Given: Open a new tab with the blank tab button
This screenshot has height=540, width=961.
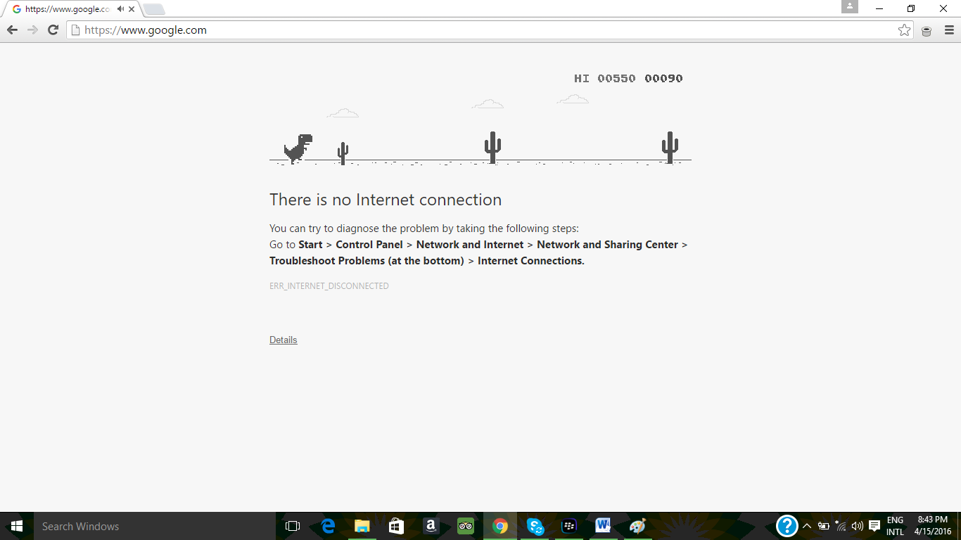Looking at the screenshot, I should coord(154,9).
